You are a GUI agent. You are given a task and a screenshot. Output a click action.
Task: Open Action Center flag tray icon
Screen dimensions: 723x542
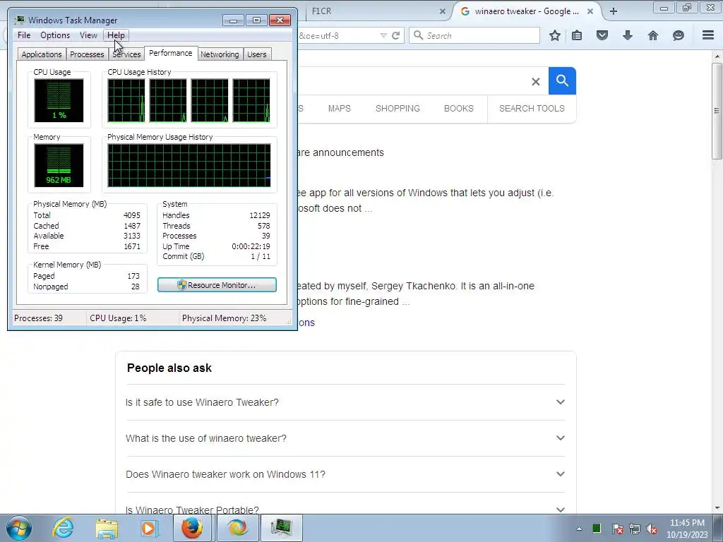617,529
